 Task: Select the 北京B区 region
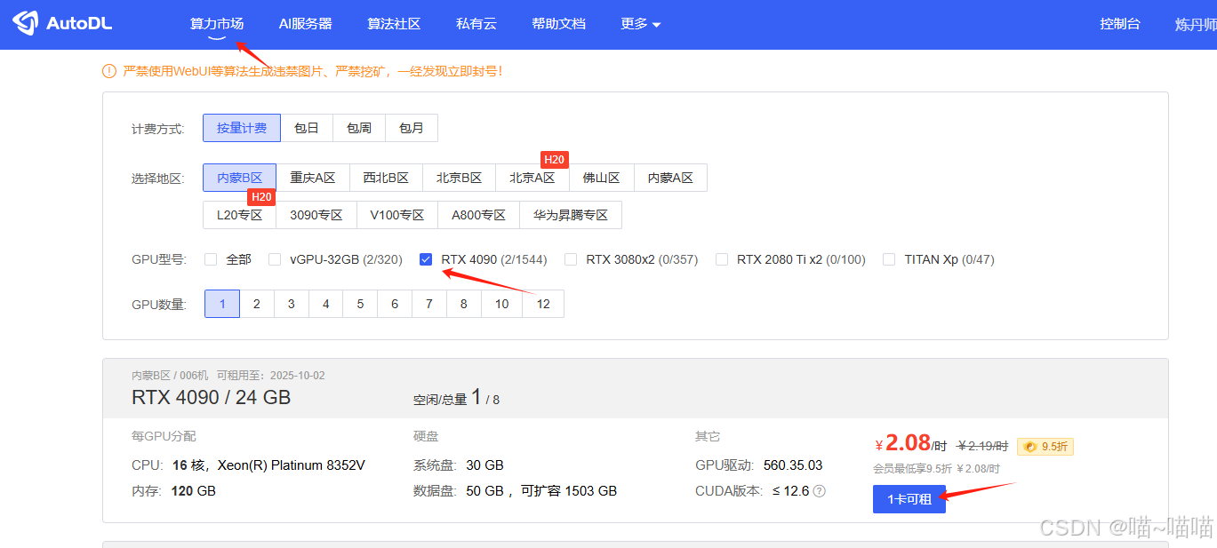pos(459,178)
